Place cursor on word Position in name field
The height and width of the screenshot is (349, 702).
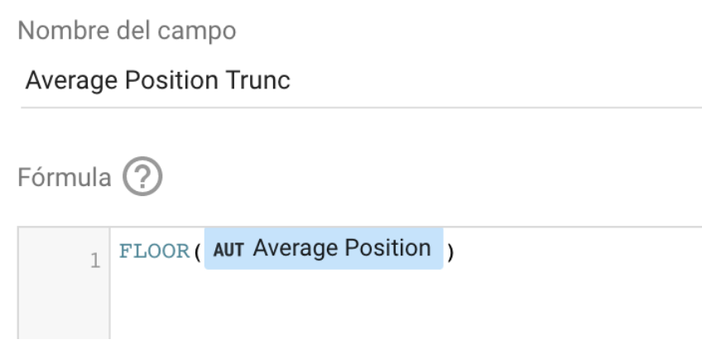171,81
